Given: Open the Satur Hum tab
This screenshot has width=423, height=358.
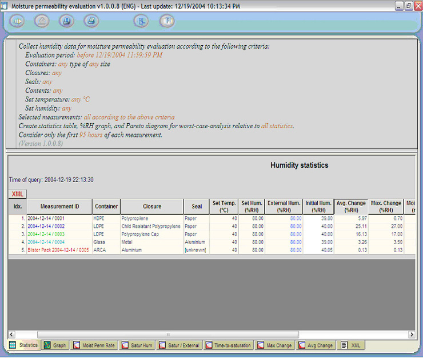Looking at the screenshot, I should pos(135,345).
